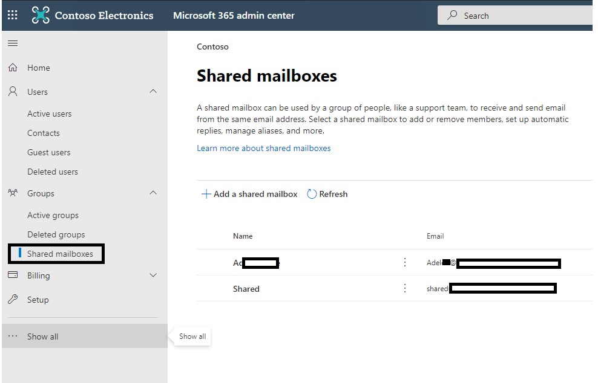Click the Show all ellipsis icon
Screen dimensions: 598x383
coord(13,336)
